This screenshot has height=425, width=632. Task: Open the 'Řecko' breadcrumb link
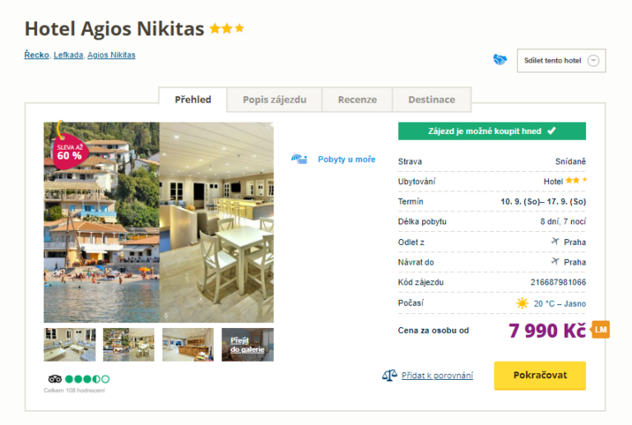tap(36, 55)
